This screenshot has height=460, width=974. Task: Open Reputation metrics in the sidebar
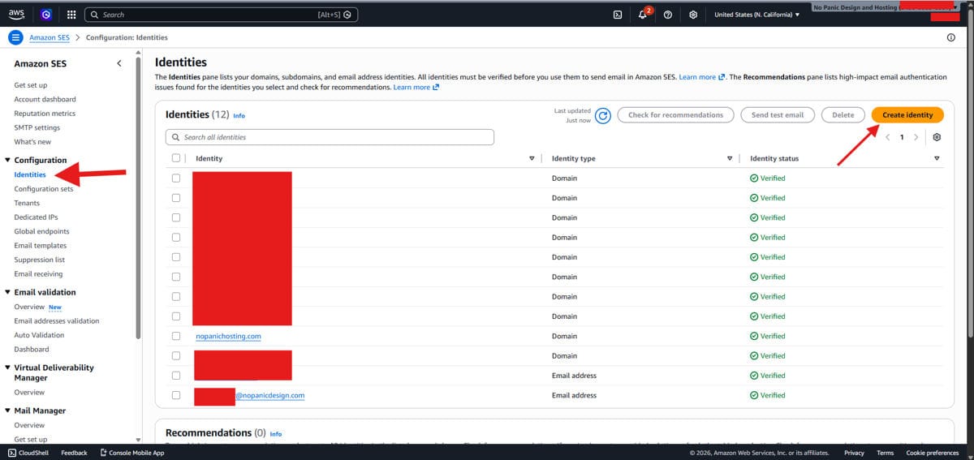point(45,114)
